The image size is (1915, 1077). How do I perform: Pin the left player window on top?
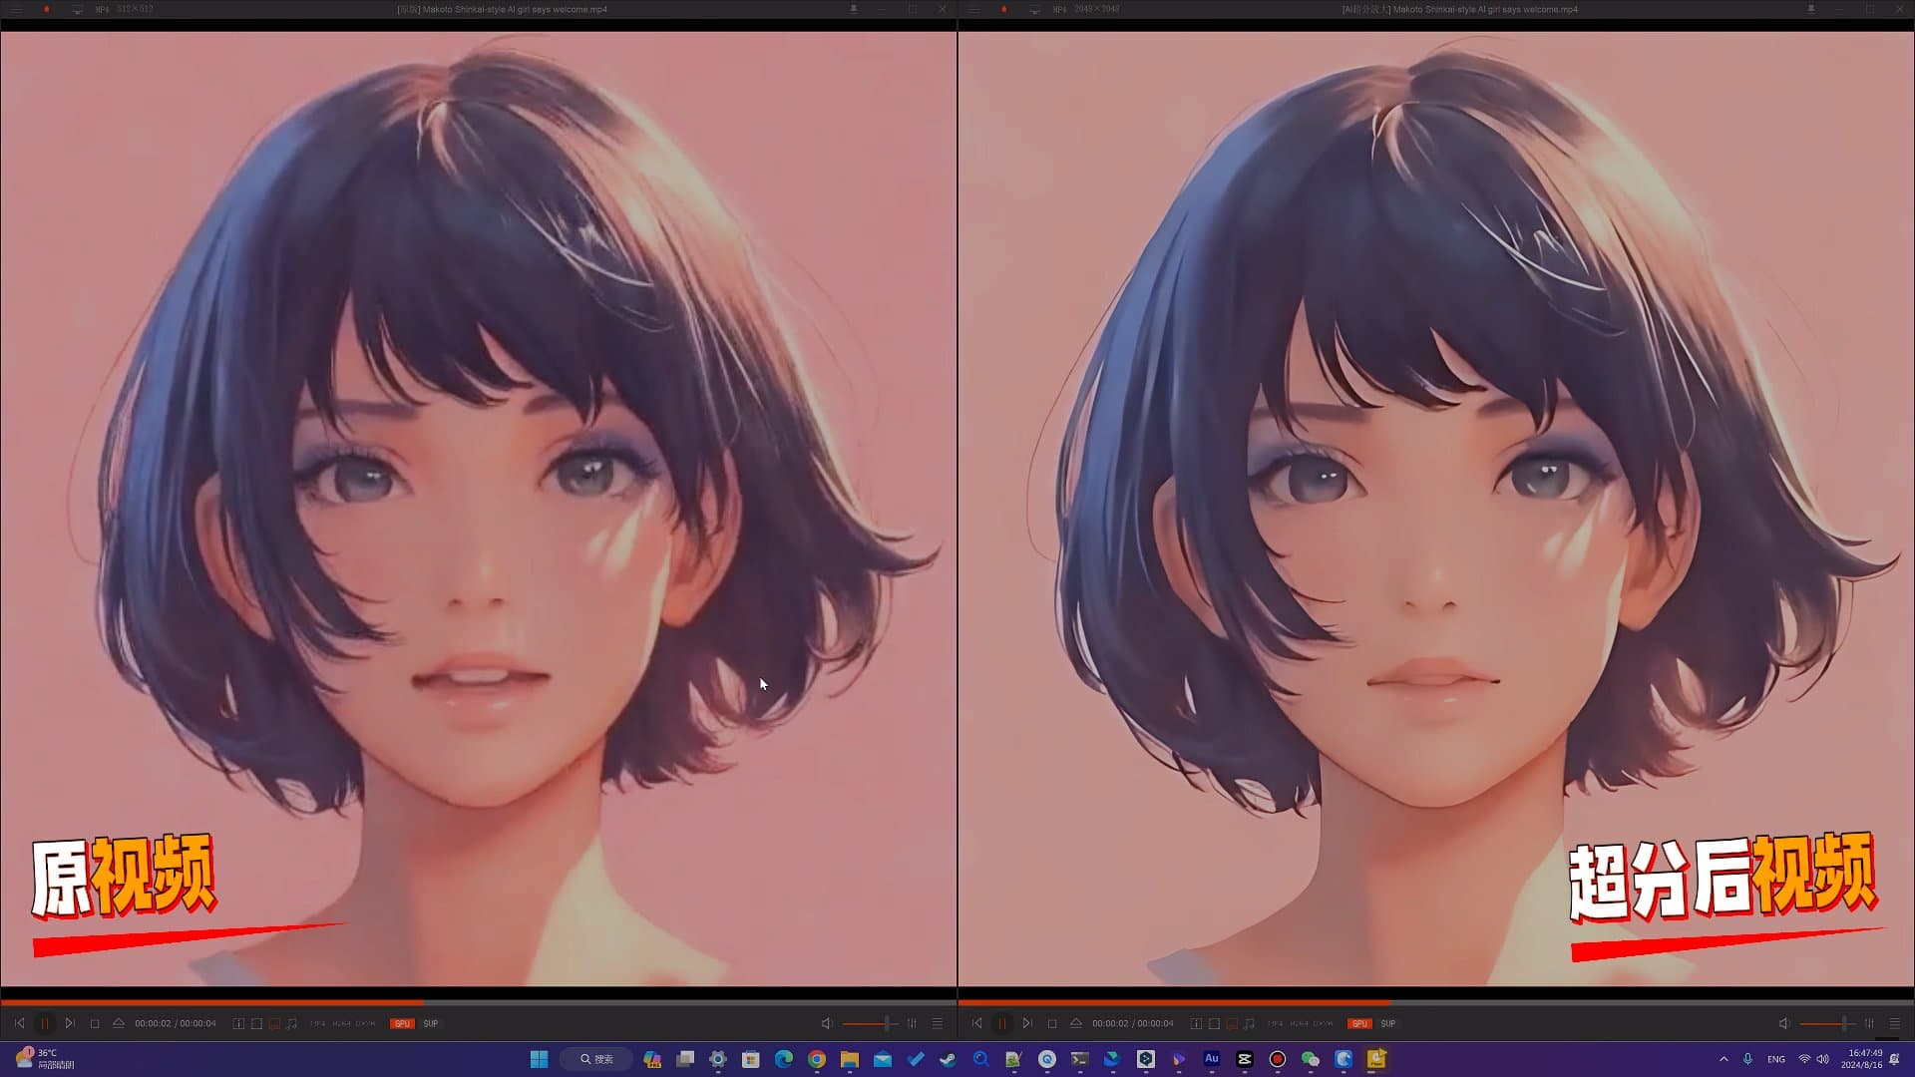(x=854, y=9)
